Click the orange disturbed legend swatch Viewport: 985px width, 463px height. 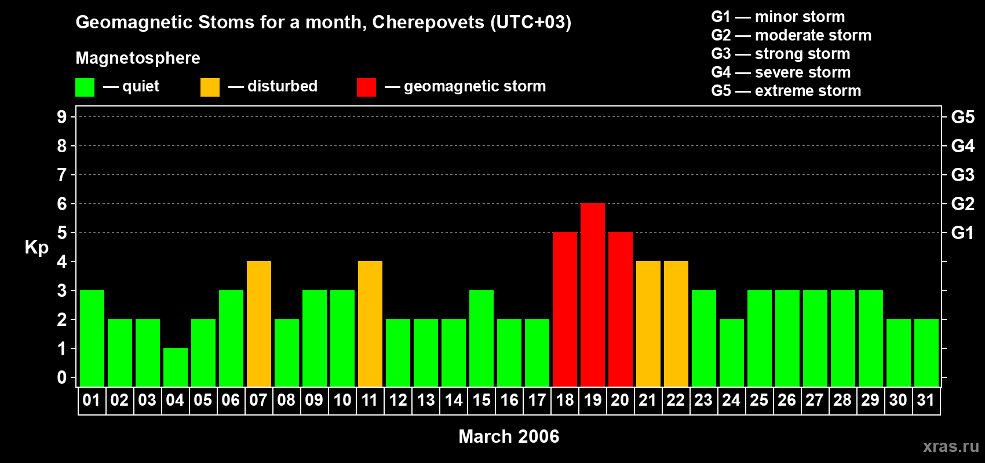point(210,87)
